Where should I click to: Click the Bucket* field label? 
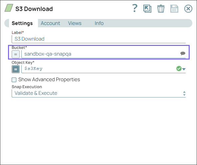point(19,48)
